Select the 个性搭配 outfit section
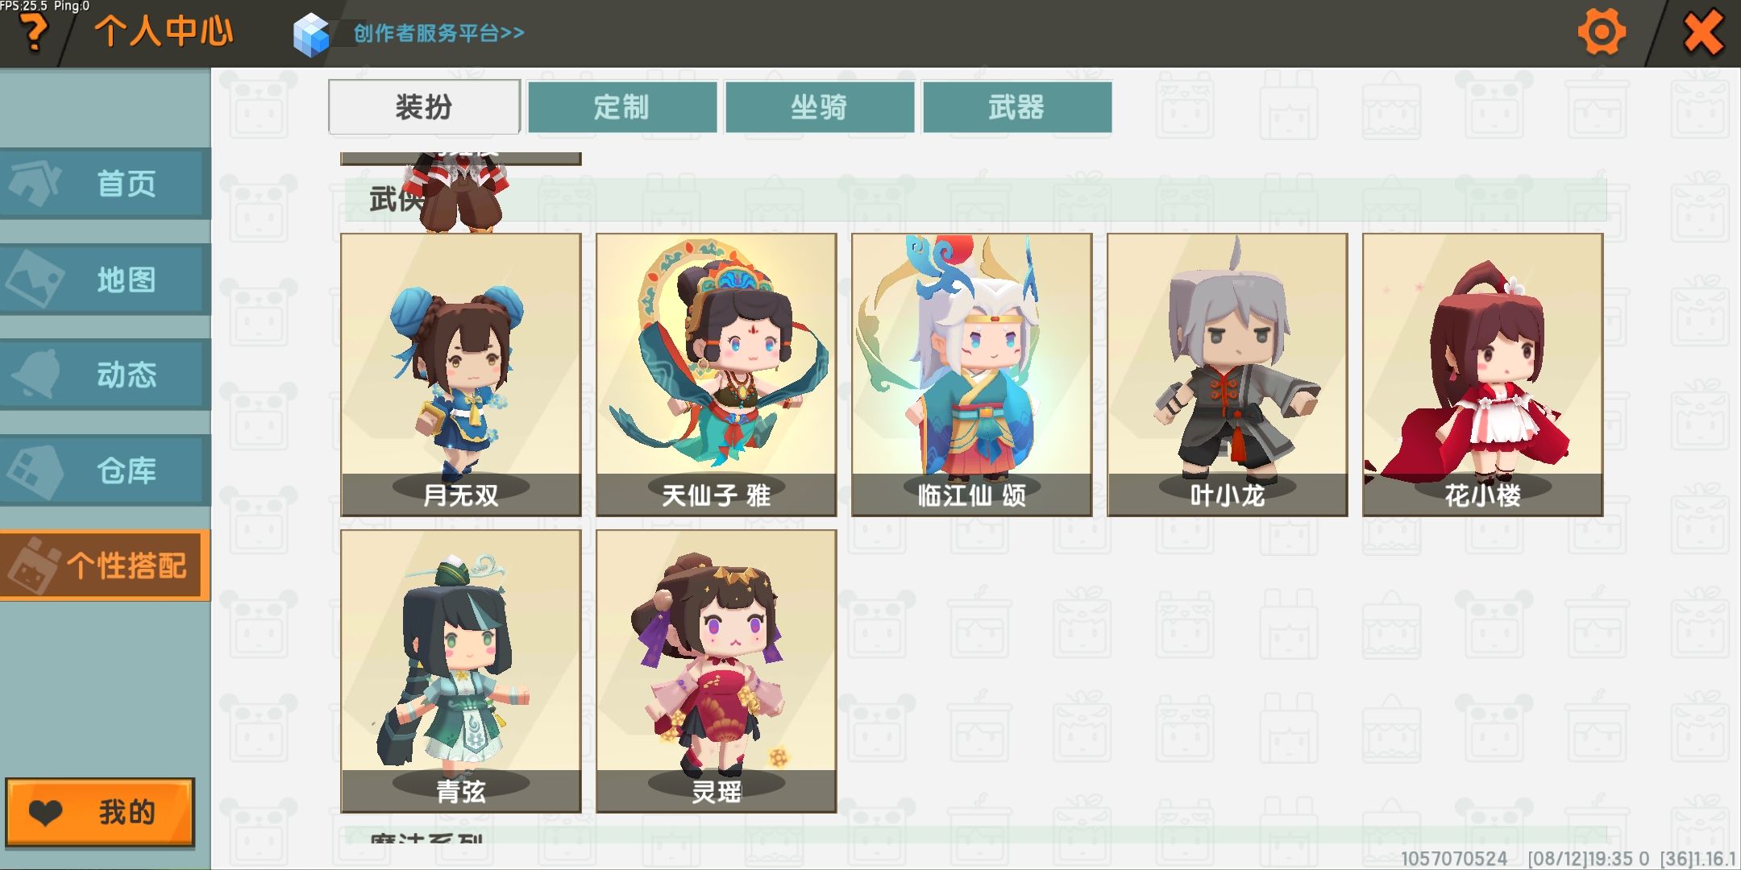 tap(105, 565)
